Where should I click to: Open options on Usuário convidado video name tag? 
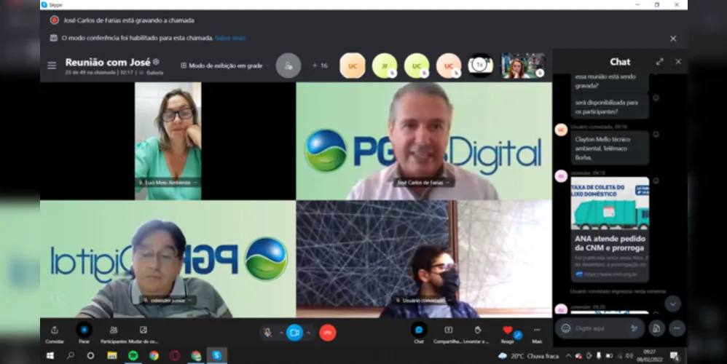click(x=449, y=300)
